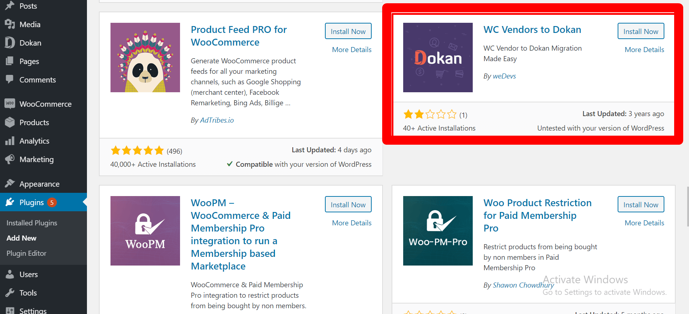Image resolution: width=689 pixels, height=314 pixels.
Task: View More Details for Product Feed PRO
Action: coord(351,50)
